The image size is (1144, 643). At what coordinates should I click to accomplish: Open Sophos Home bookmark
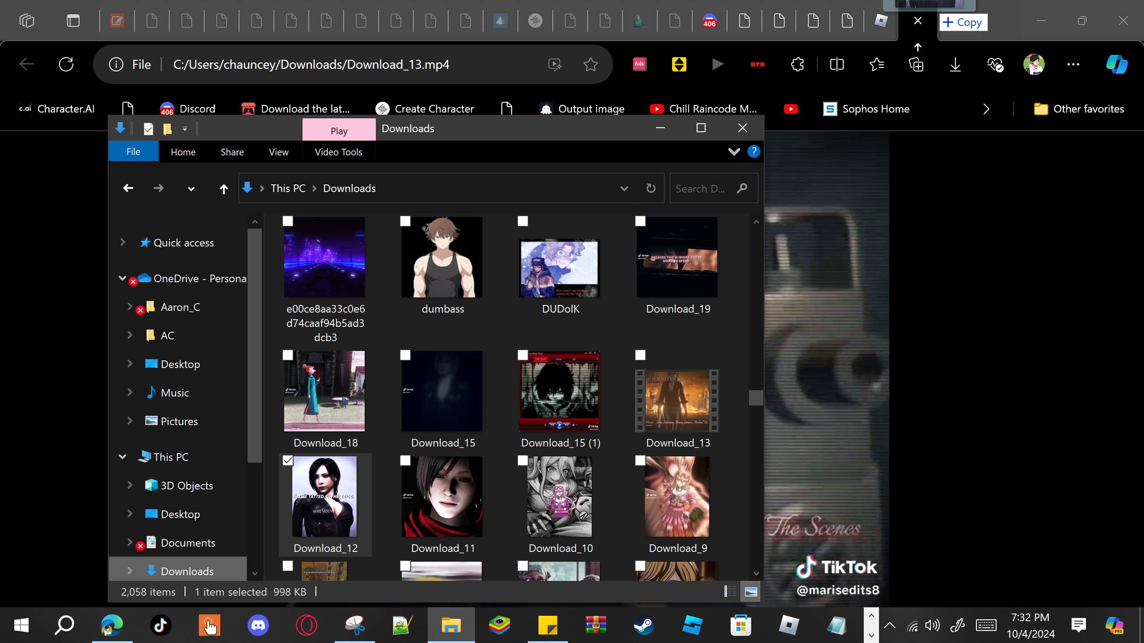click(866, 109)
